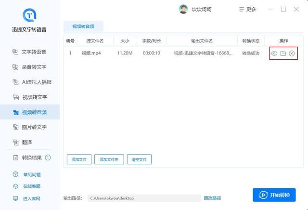Screen dimensions: 308x210
Task: Click the 大小 column header
Action: (125, 41)
